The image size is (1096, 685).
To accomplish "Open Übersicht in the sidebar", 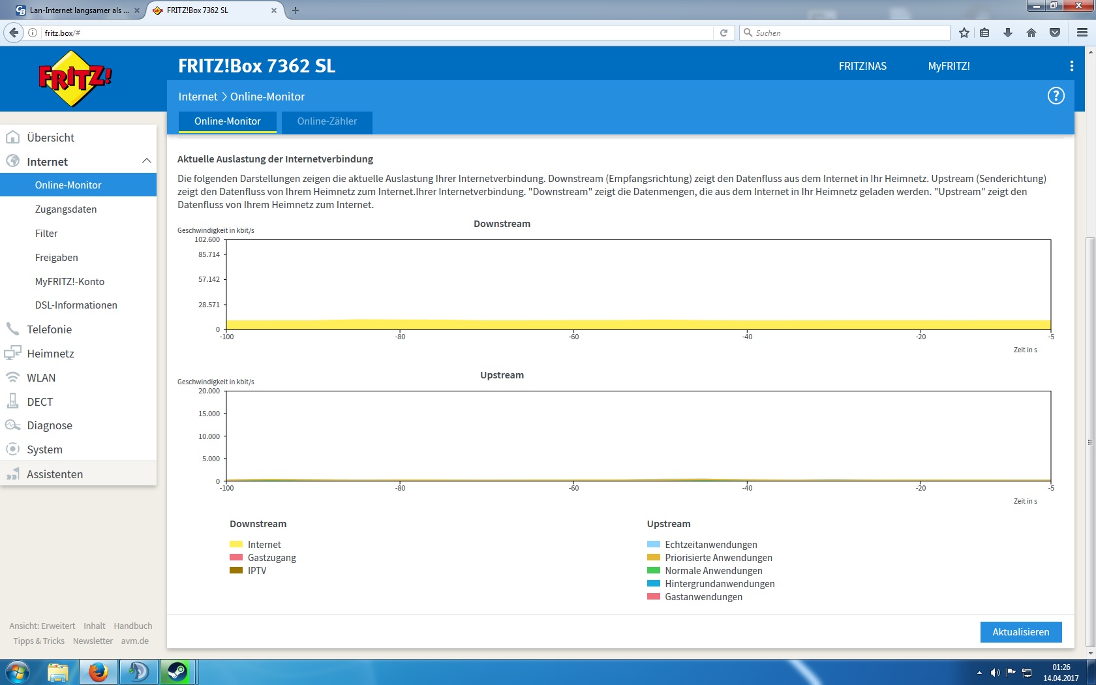I will coord(78,138).
